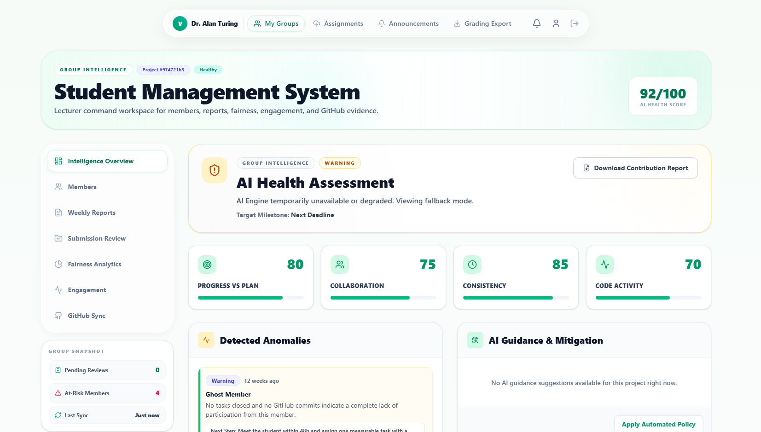Click the Consistency clock icon

click(x=472, y=265)
